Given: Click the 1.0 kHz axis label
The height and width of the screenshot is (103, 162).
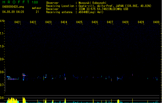Looking at the screenshot, I should tap(2, 46).
